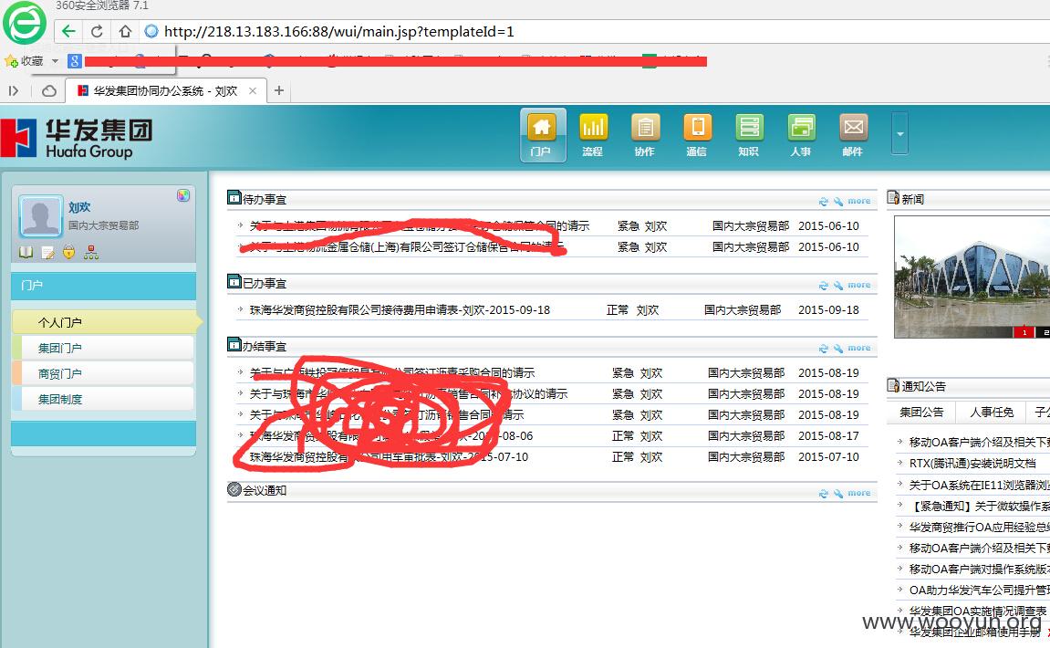Image resolution: width=1050 pixels, height=648 pixels.
Task: Search in the 待办事宜 panel
Action: pos(837,201)
